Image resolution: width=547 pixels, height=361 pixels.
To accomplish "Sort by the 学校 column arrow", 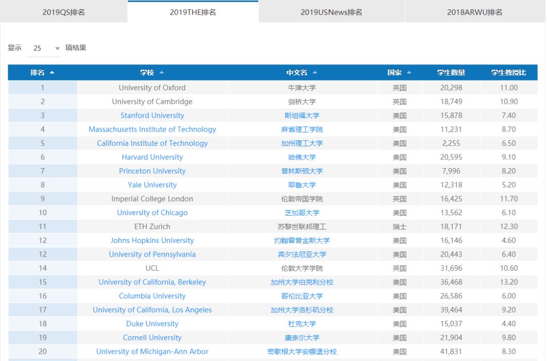I will tap(162, 72).
